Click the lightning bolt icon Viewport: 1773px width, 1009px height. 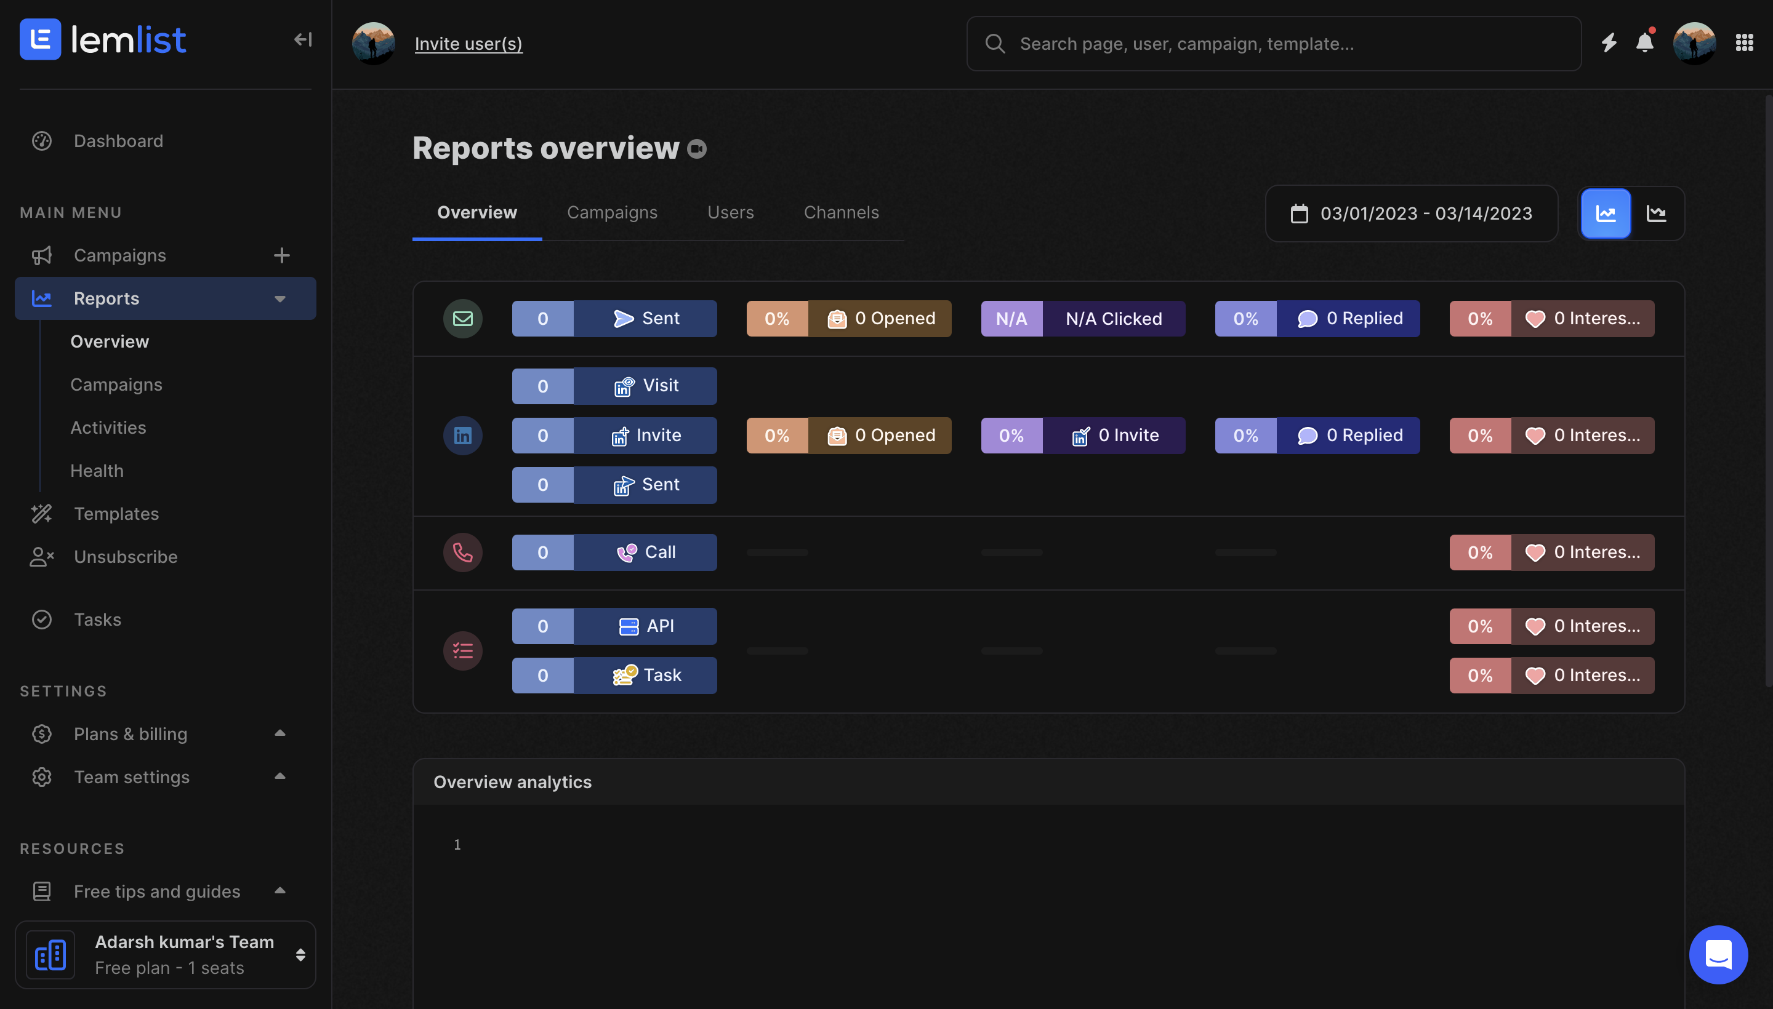coord(1609,43)
